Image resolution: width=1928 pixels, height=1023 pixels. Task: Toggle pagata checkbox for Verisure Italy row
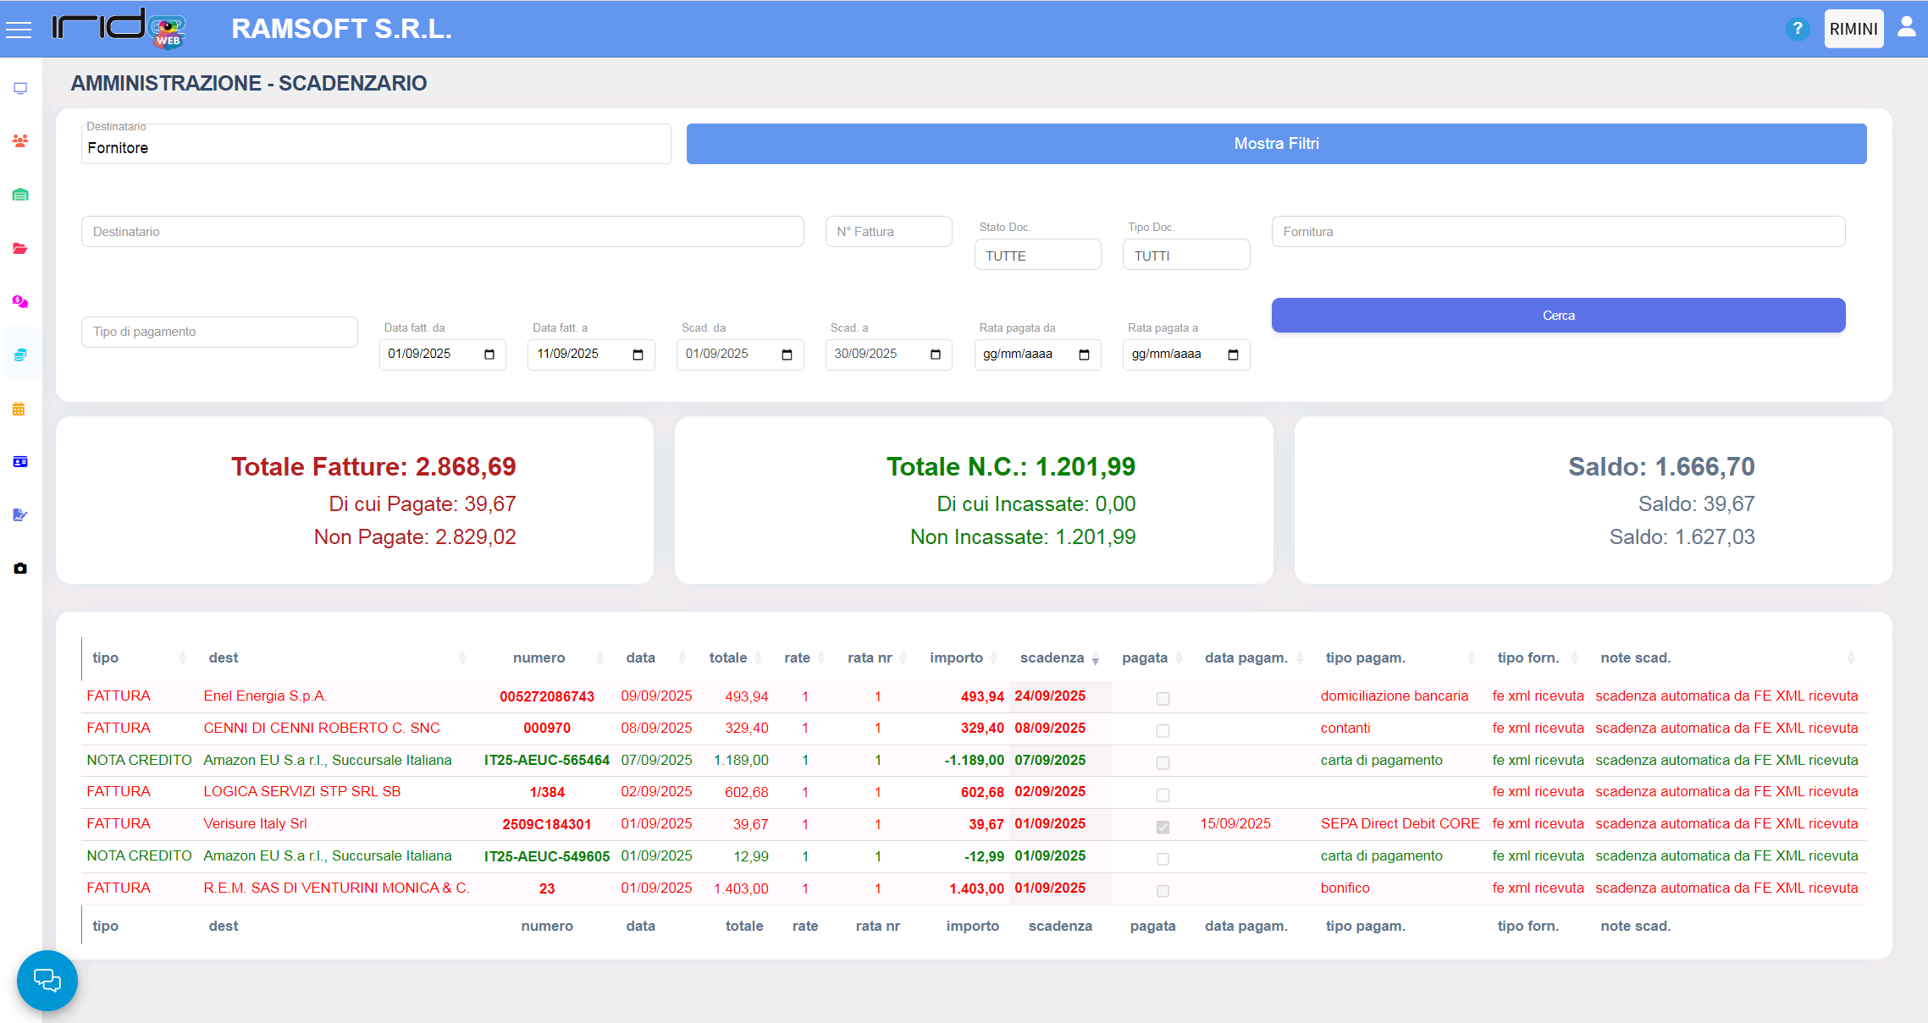[x=1163, y=827]
